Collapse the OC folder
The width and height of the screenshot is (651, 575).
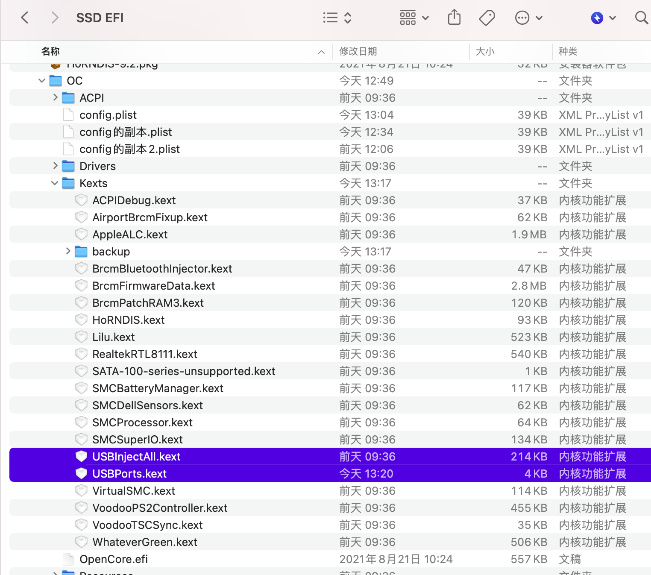[41, 80]
